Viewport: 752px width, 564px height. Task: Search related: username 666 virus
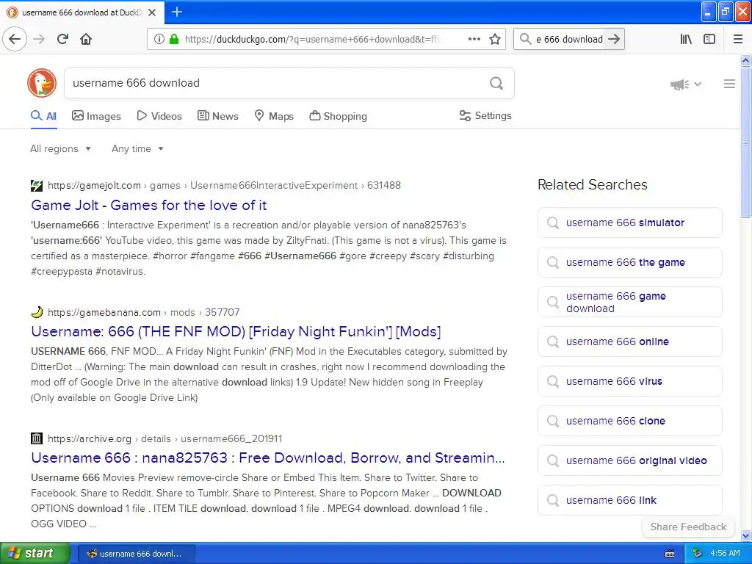coord(629,381)
